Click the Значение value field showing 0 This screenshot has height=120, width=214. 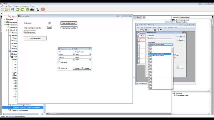[x=49, y=23]
